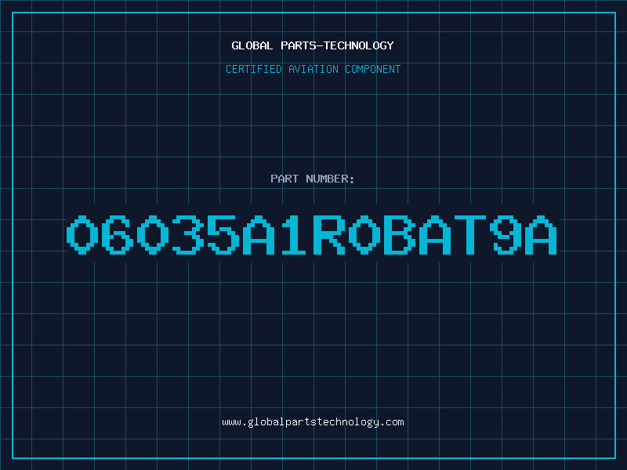
Task: Click the digit 3 in the part number
Action: point(188,234)
